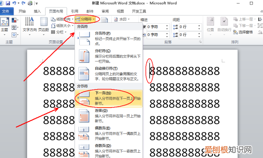This screenshot has width=263, height=158.
Task: Switch to the 视图 tab
Action: (x=120, y=11)
